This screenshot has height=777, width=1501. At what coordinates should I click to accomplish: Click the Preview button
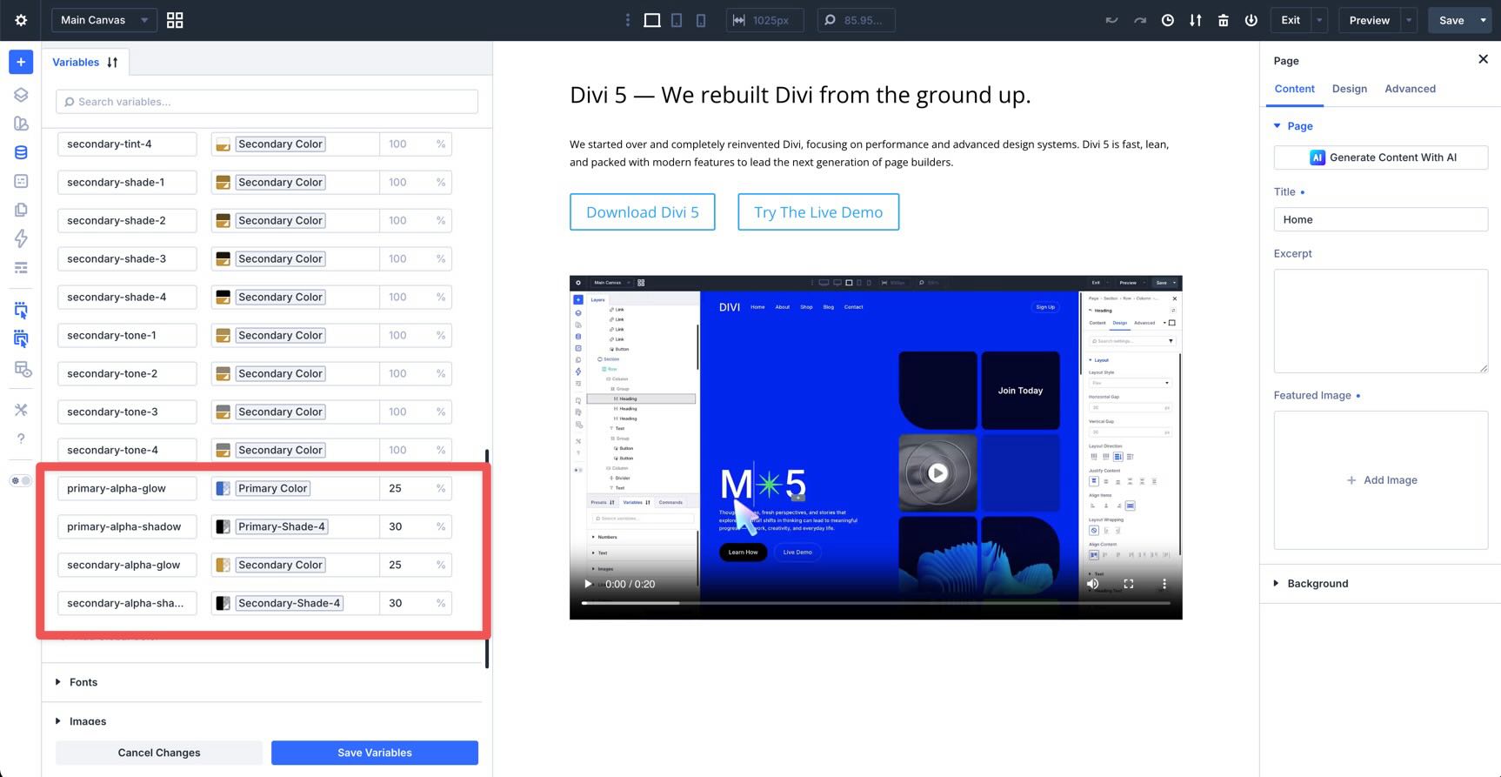(x=1369, y=20)
